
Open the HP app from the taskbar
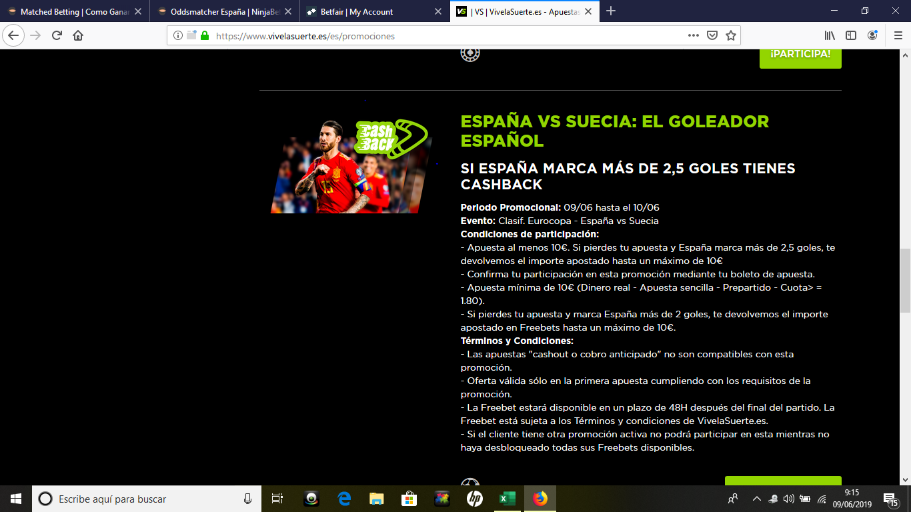click(x=475, y=499)
